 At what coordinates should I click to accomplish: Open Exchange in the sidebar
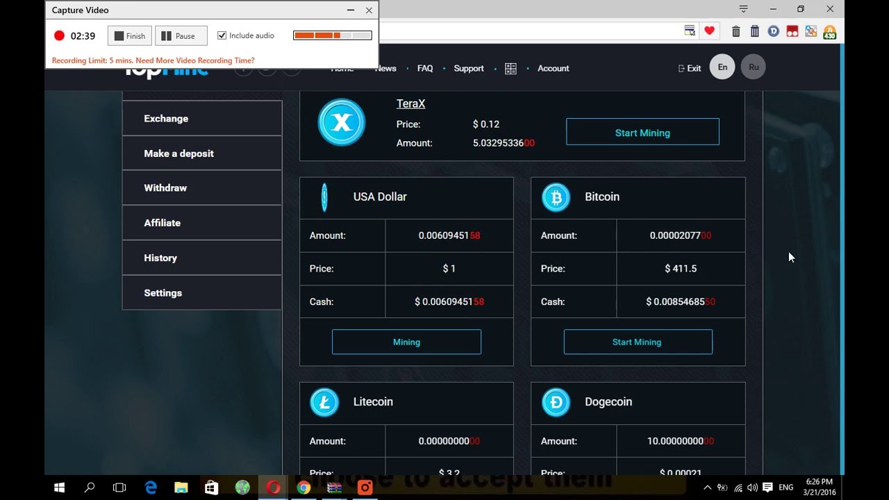(202, 119)
